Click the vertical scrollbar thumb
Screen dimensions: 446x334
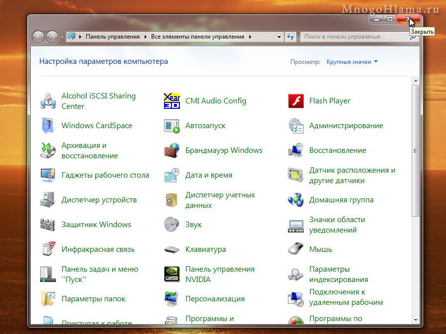click(415, 151)
